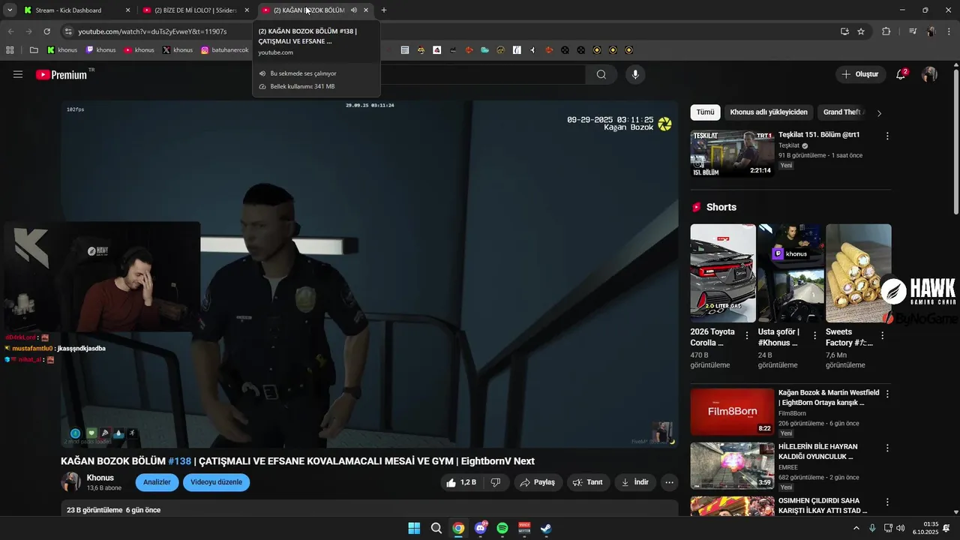The height and width of the screenshot is (540, 960).
Task: Open YouTube account avatar menu
Action: (x=929, y=74)
